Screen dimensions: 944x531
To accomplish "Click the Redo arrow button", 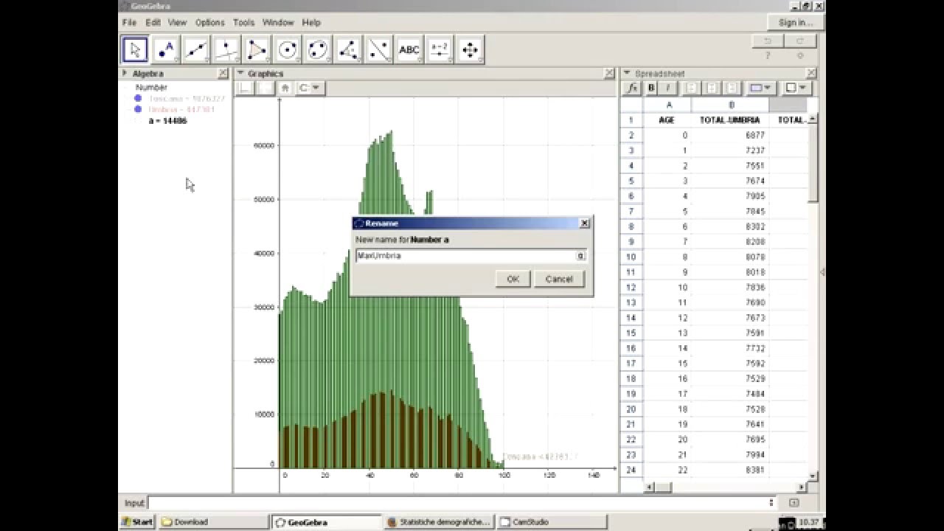I will [799, 41].
